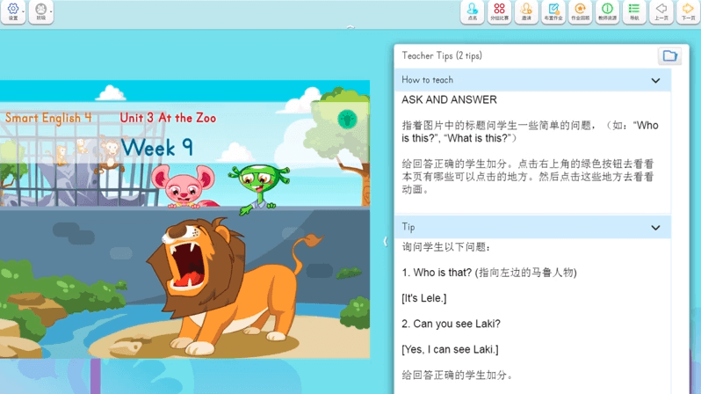Click the Unit 3 At the Zoo heading
701x394 pixels.
pos(168,118)
